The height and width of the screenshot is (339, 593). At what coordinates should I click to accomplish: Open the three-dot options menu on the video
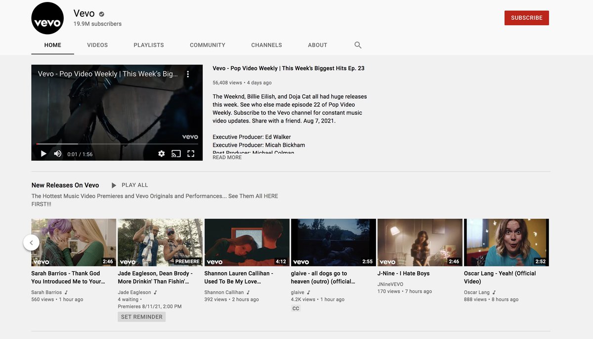point(188,73)
